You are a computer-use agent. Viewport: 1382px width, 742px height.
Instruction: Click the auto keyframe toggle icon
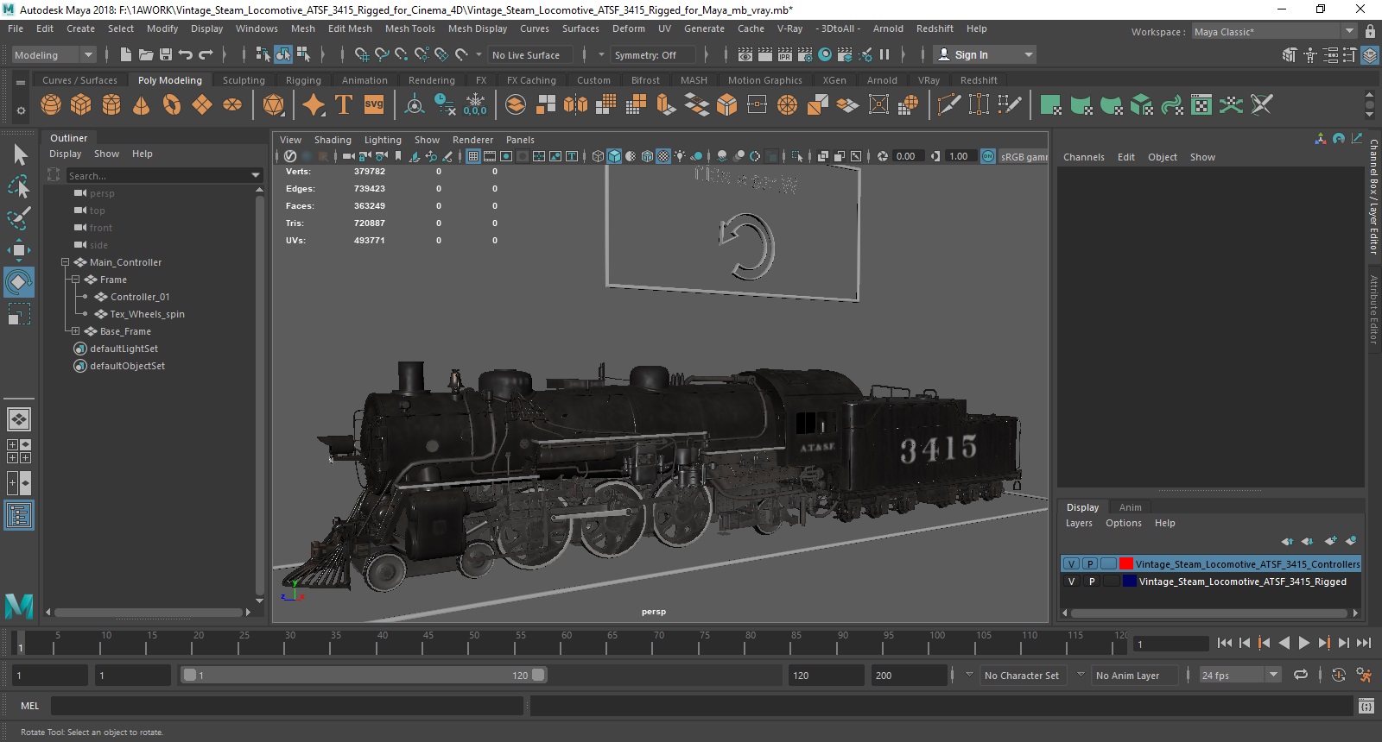click(1338, 676)
